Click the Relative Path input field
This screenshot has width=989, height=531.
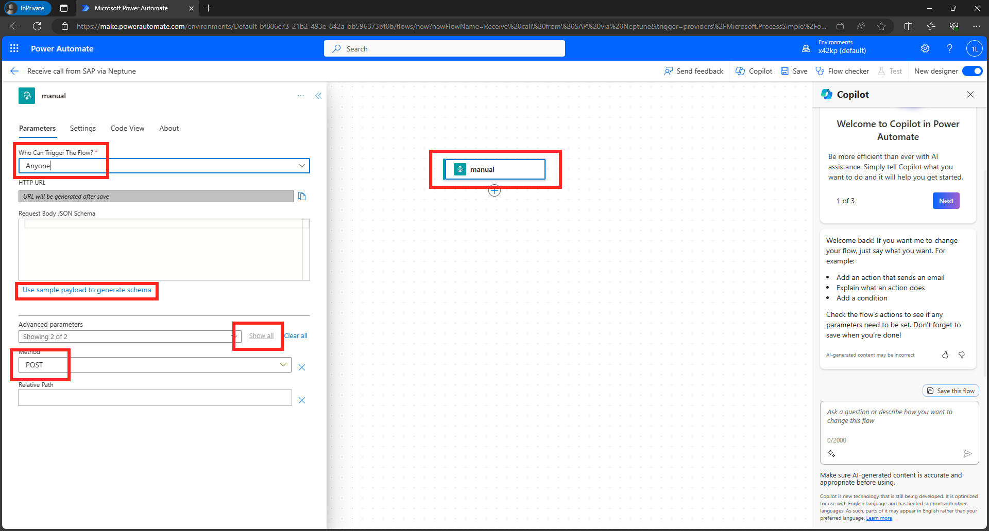tap(155, 398)
